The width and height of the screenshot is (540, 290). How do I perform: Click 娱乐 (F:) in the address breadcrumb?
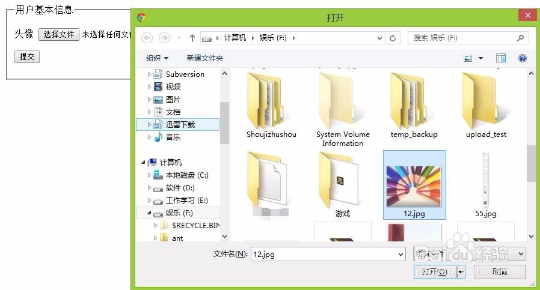point(273,38)
